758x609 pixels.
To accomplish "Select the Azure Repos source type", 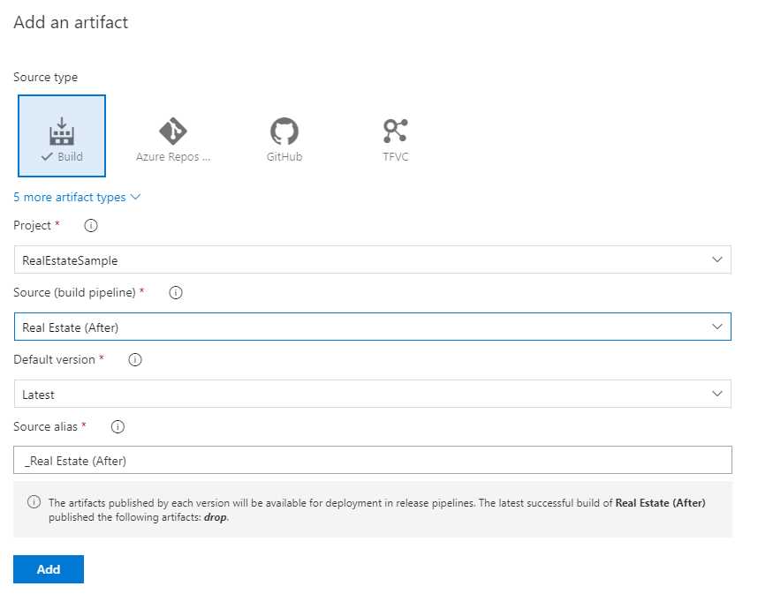I will pyautogui.click(x=172, y=134).
